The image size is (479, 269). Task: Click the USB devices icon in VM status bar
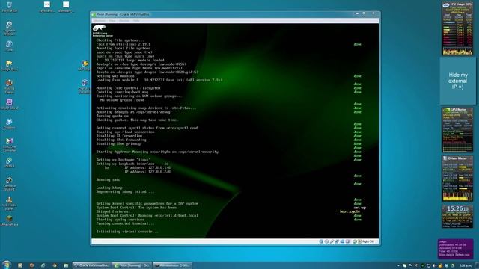(332, 241)
